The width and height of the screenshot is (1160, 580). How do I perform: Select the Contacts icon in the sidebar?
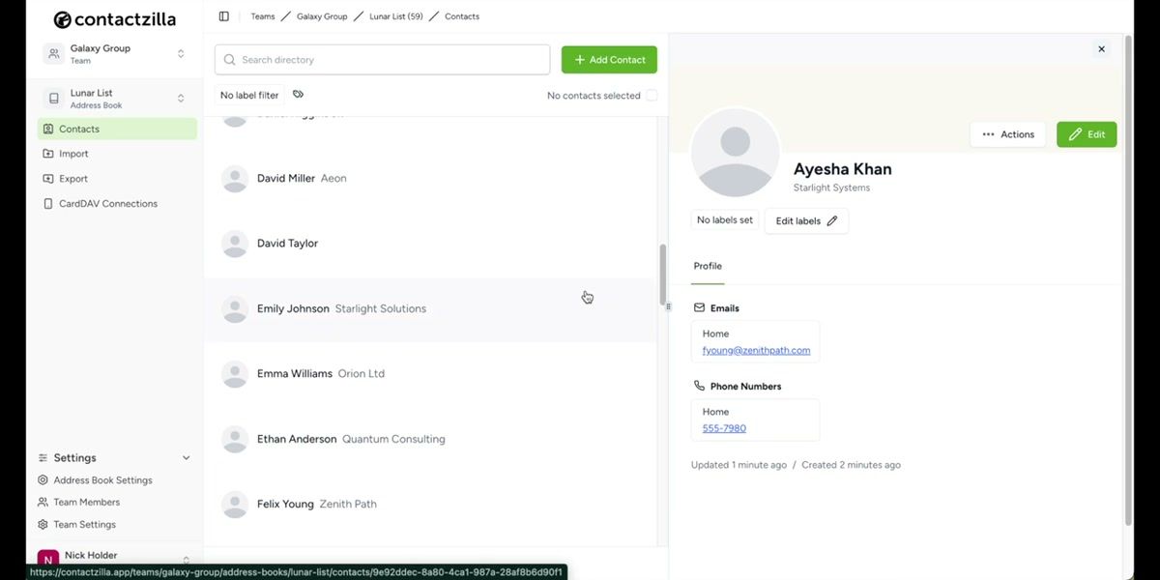tap(47, 129)
